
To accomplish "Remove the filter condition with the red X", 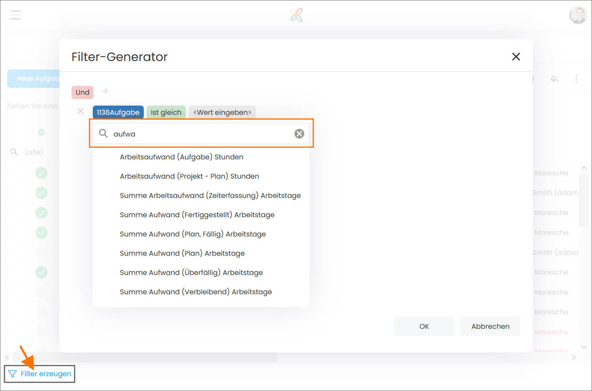I will 81,111.
